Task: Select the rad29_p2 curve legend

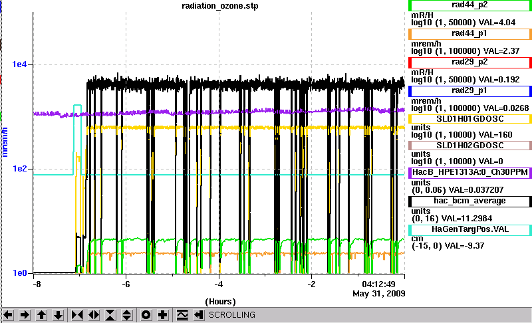Action: click(x=470, y=62)
